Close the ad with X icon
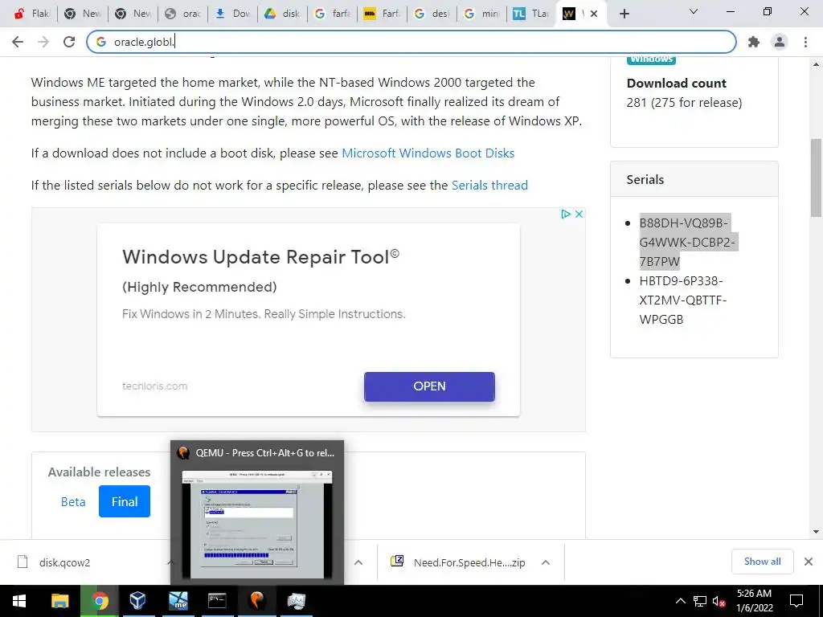The image size is (823, 617). click(x=579, y=214)
